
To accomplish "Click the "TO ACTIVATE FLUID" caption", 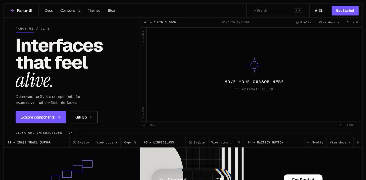I will (254, 89).
